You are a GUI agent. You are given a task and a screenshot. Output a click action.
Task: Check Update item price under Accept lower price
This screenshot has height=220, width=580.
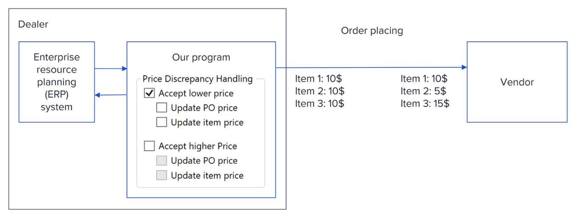(162, 122)
